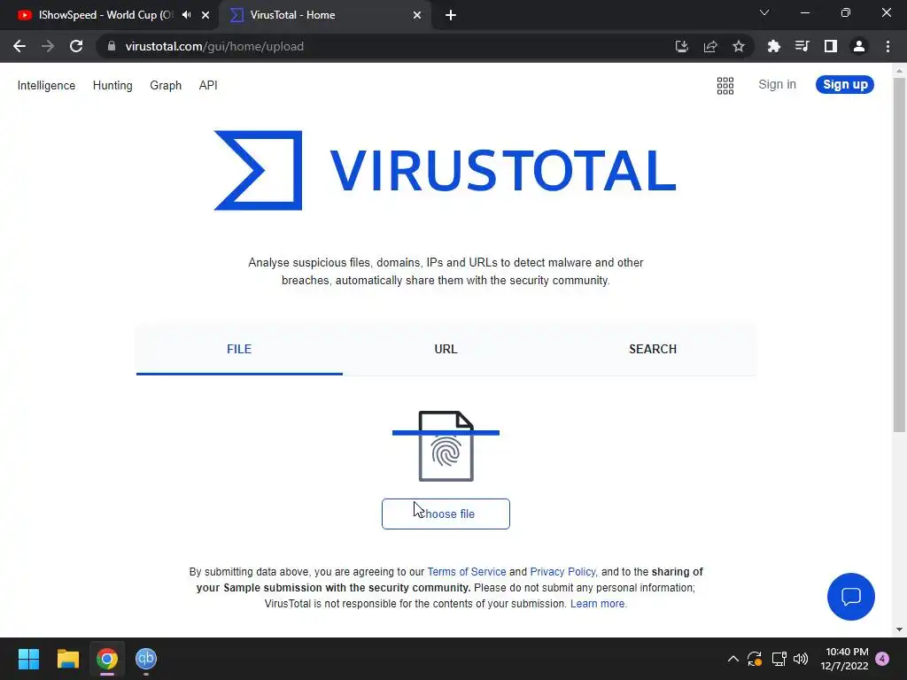Open the network tray icon
907x680 pixels.
[779, 659]
